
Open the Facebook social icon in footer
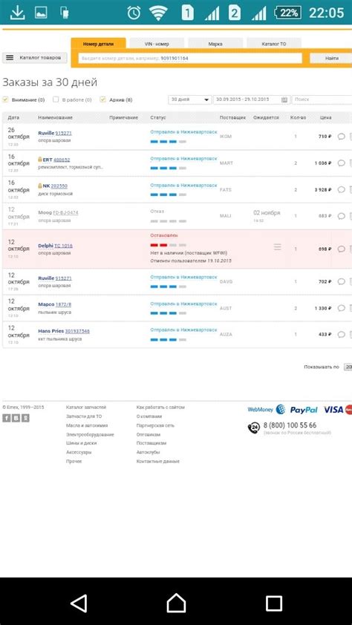coord(7,418)
